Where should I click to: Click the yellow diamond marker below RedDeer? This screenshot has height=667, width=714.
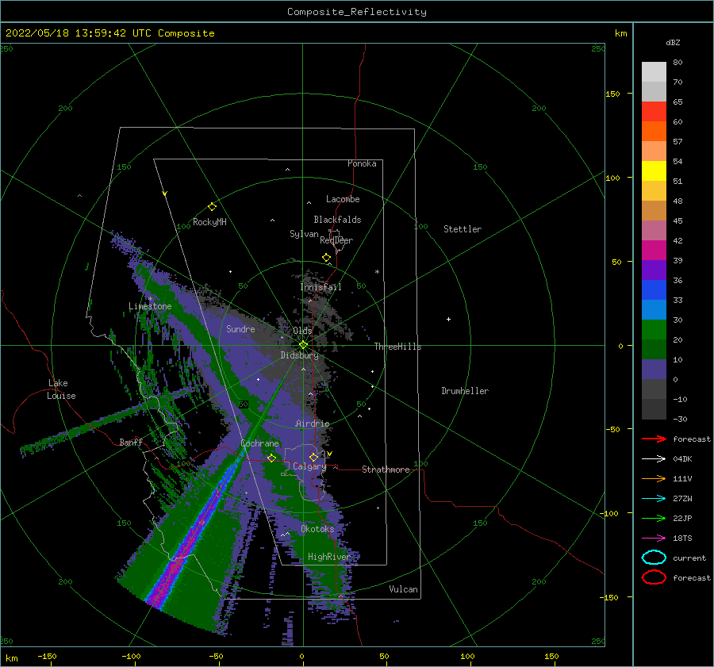[327, 257]
